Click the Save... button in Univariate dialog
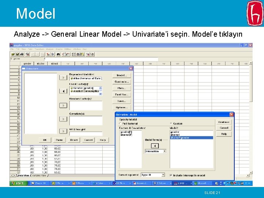 click(x=122, y=101)
